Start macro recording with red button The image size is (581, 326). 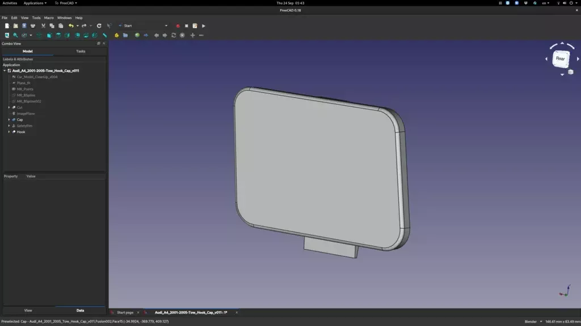click(178, 26)
